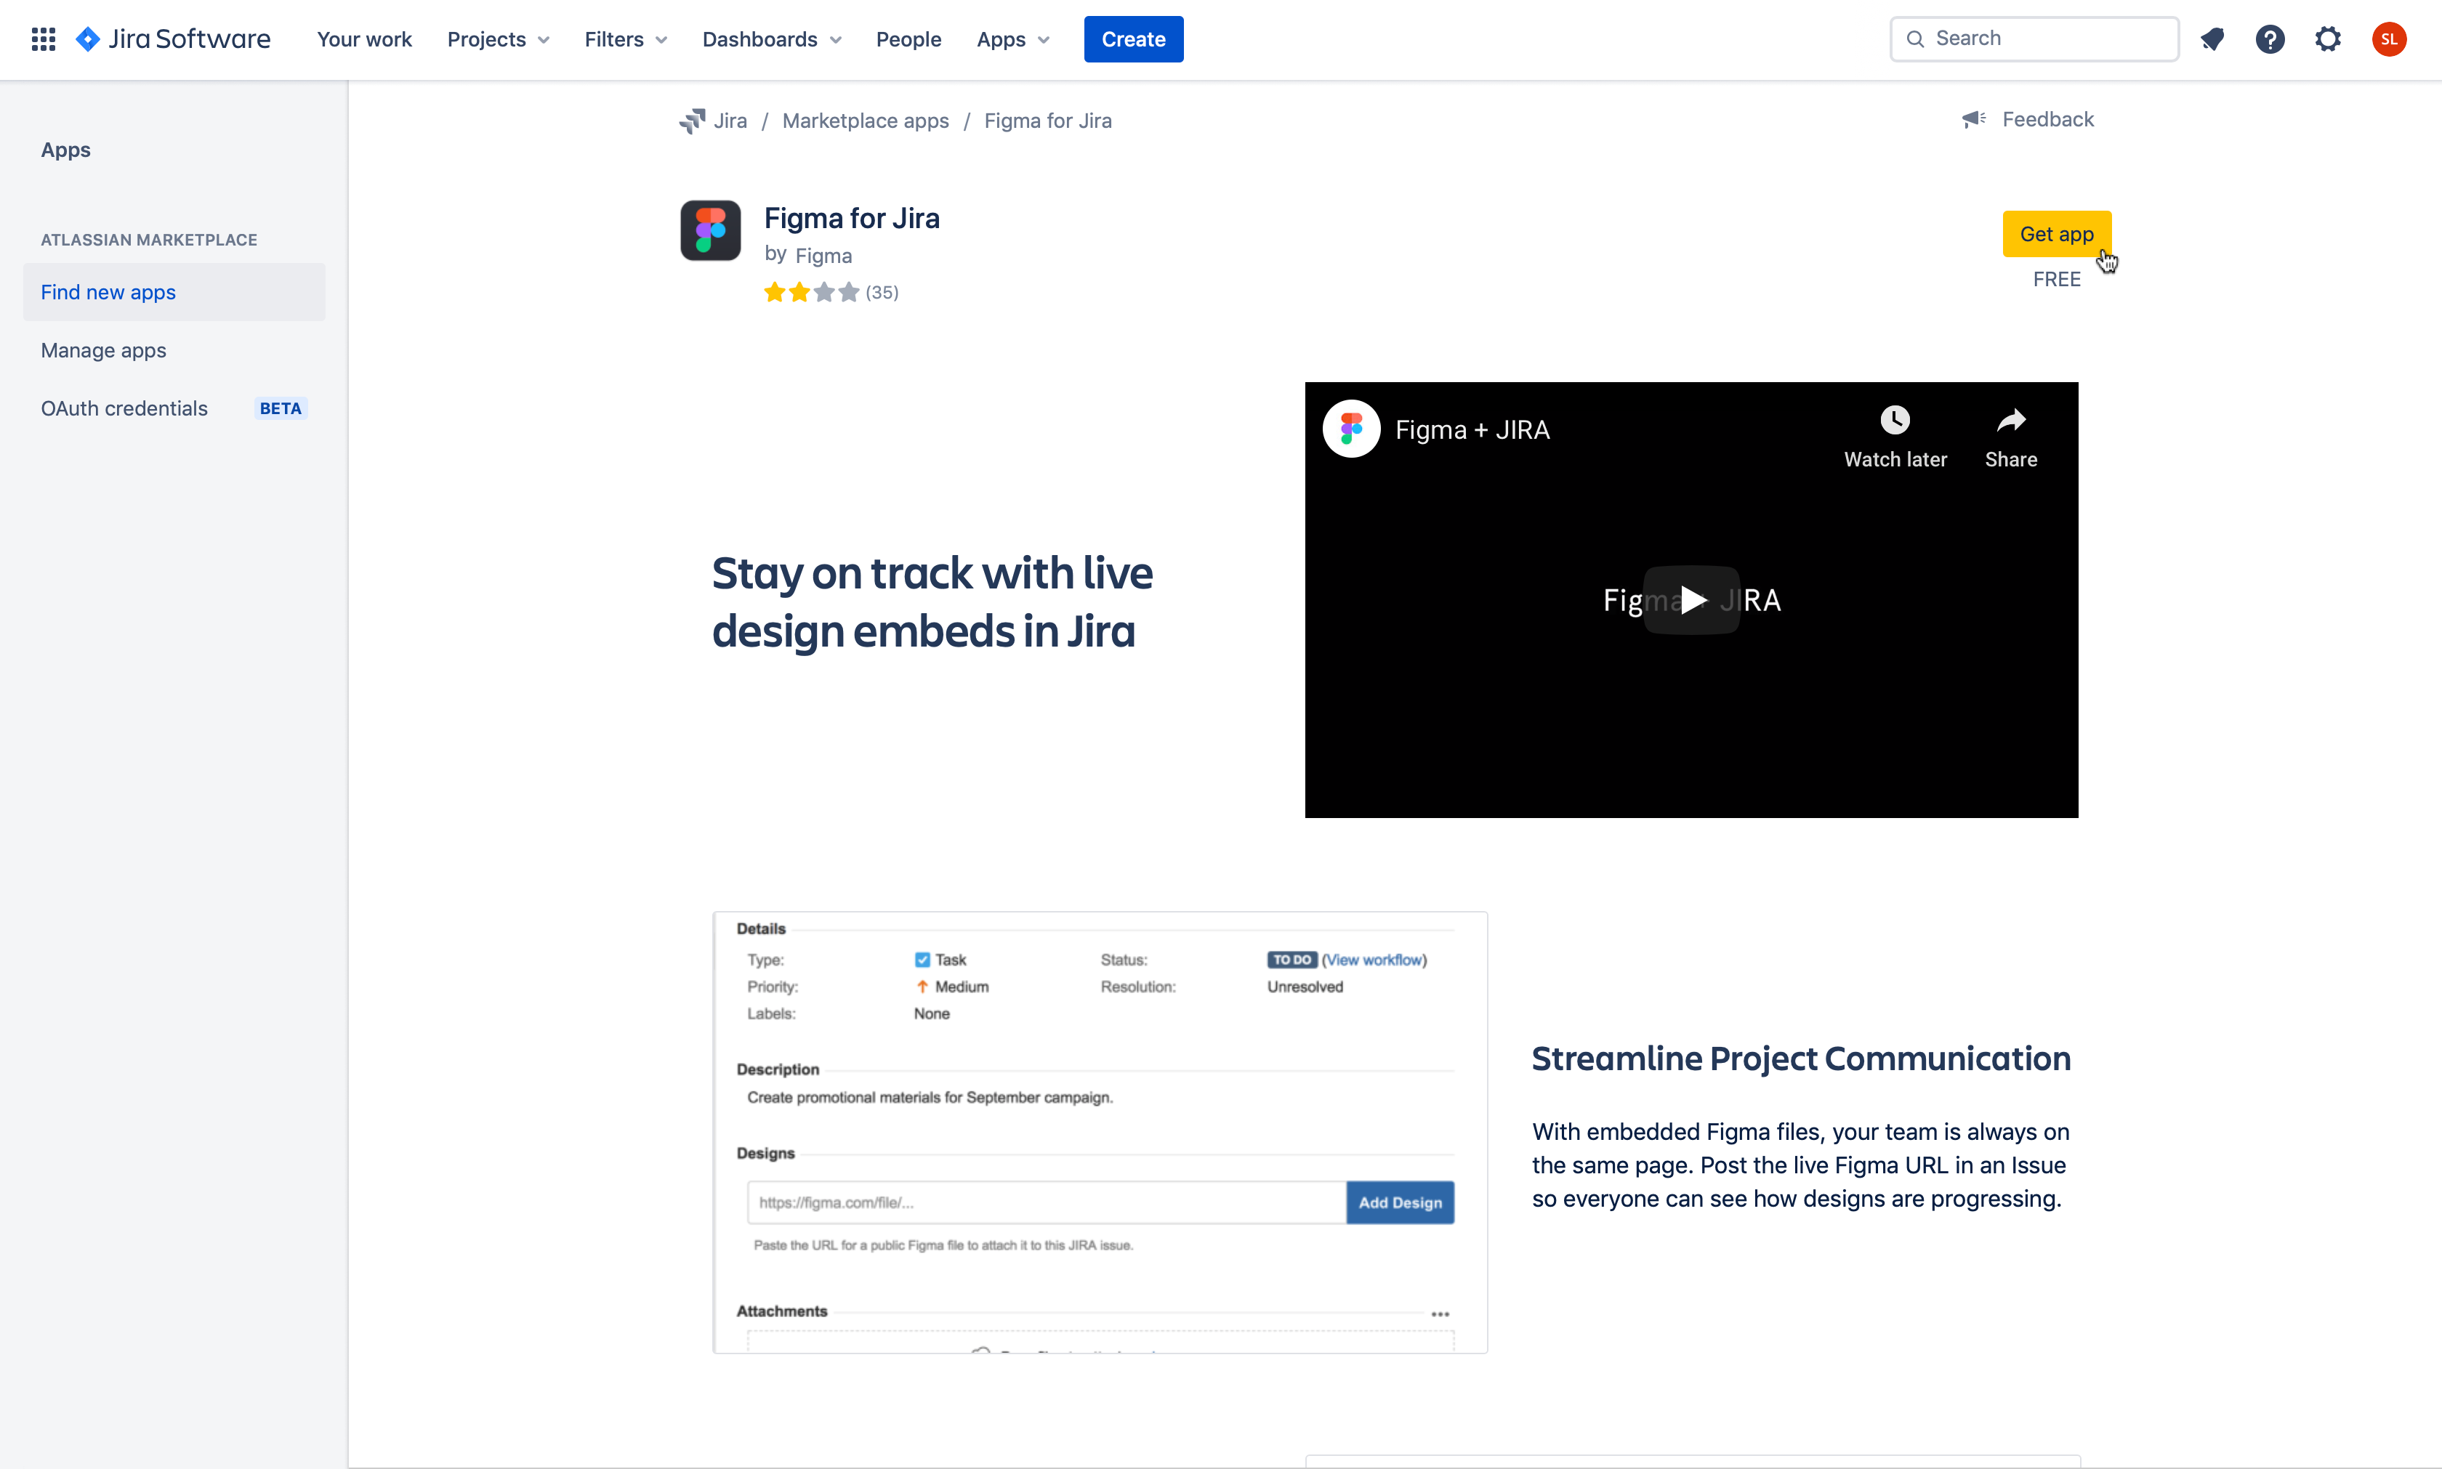
Task: Open the Figma vendor link
Action: point(823,256)
